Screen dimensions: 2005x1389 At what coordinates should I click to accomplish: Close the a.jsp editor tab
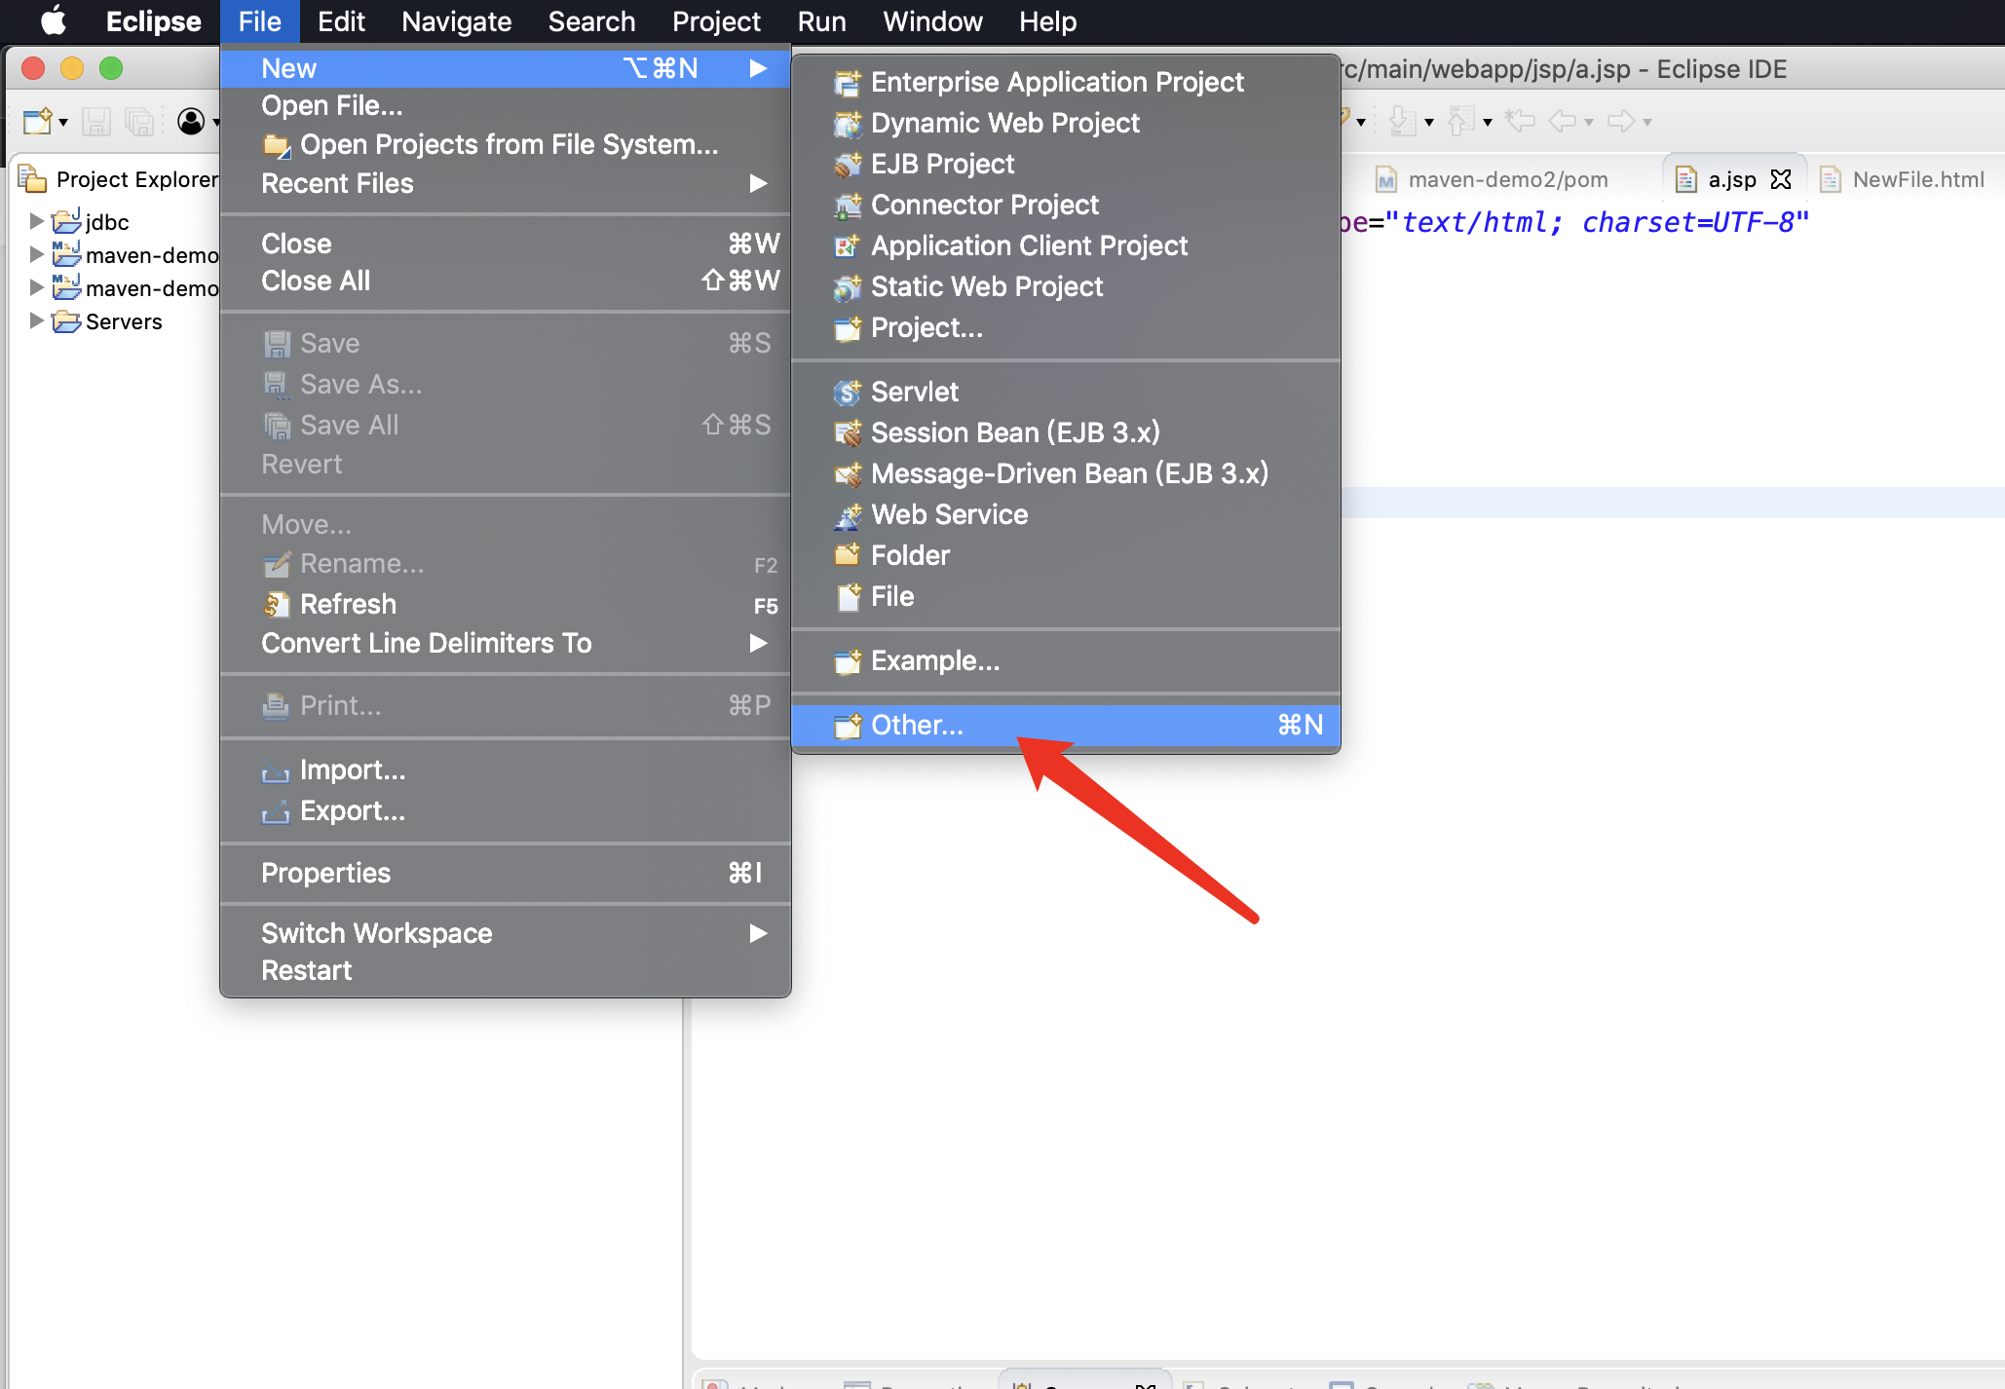coord(1781,180)
